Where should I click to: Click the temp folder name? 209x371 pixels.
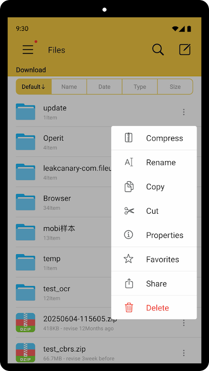click(51, 259)
